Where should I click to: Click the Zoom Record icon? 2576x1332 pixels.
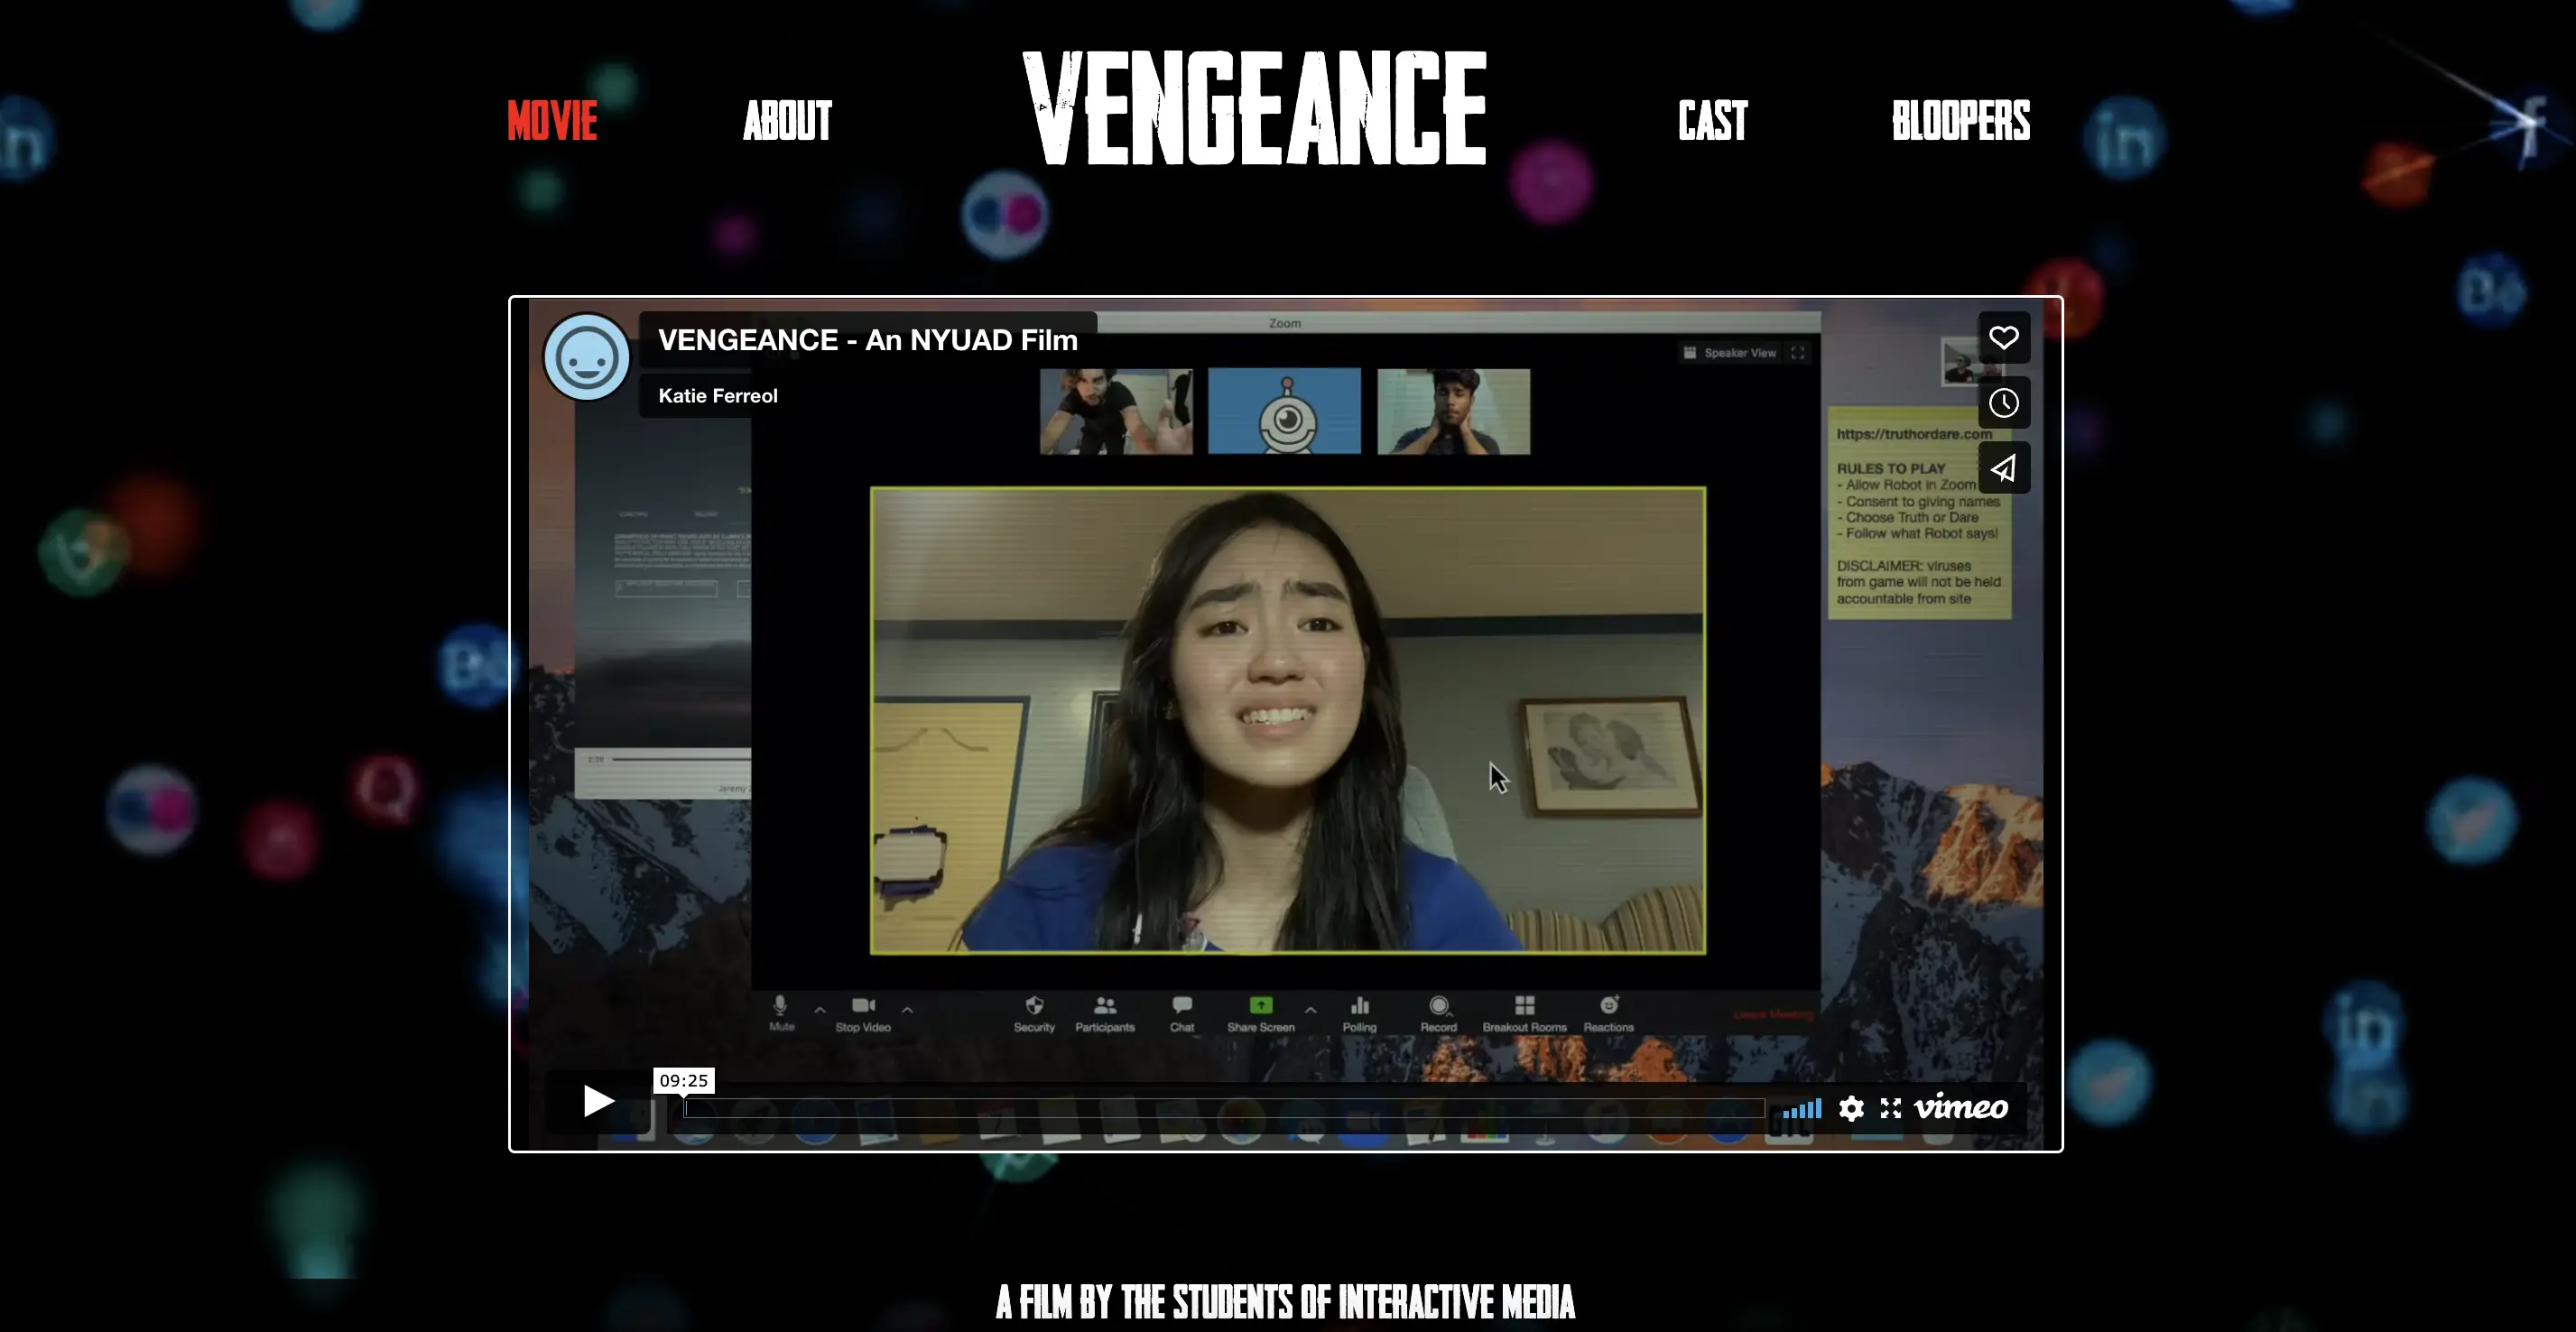(x=1439, y=1005)
